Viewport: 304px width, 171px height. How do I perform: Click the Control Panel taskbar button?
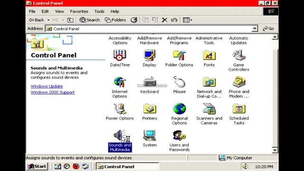[x=128, y=167]
